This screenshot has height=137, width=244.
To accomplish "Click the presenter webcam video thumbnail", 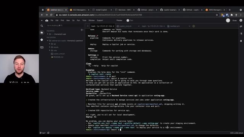I will [19, 68].
